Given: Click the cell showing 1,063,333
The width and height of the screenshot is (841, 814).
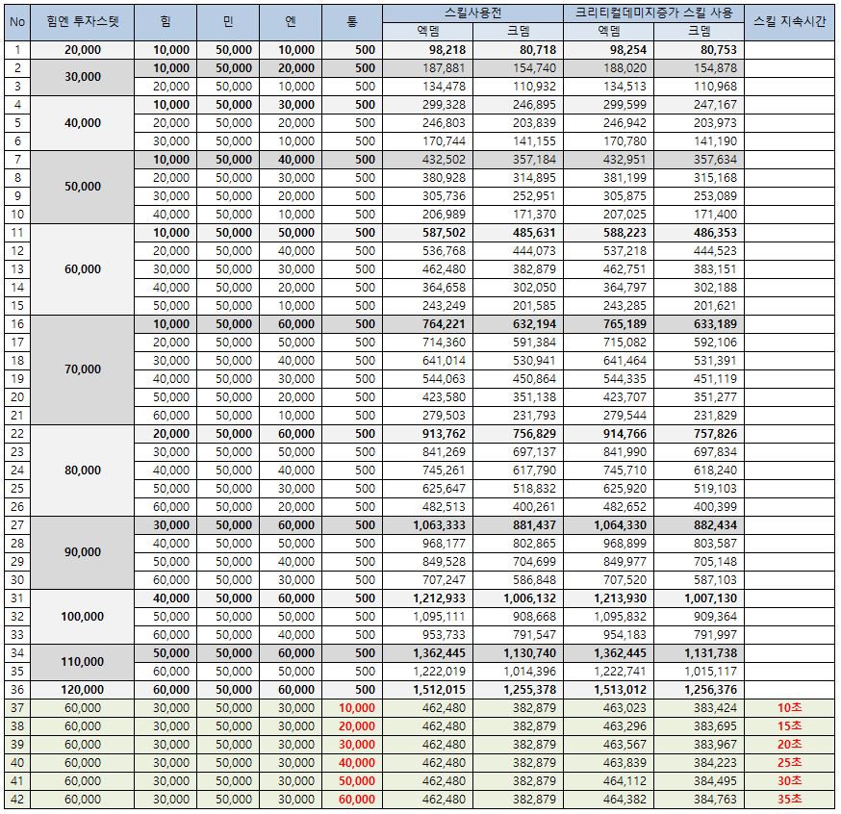Looking at the screenshot, I should pos(438,524).
